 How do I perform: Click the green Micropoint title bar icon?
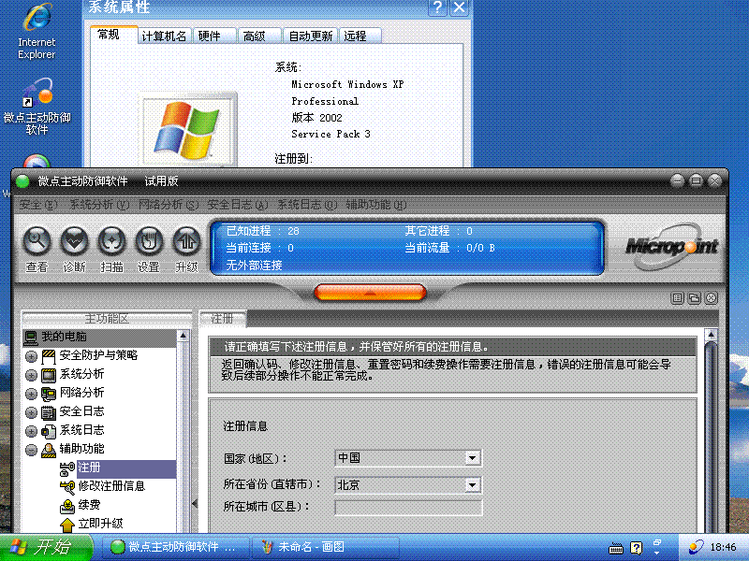22,181
